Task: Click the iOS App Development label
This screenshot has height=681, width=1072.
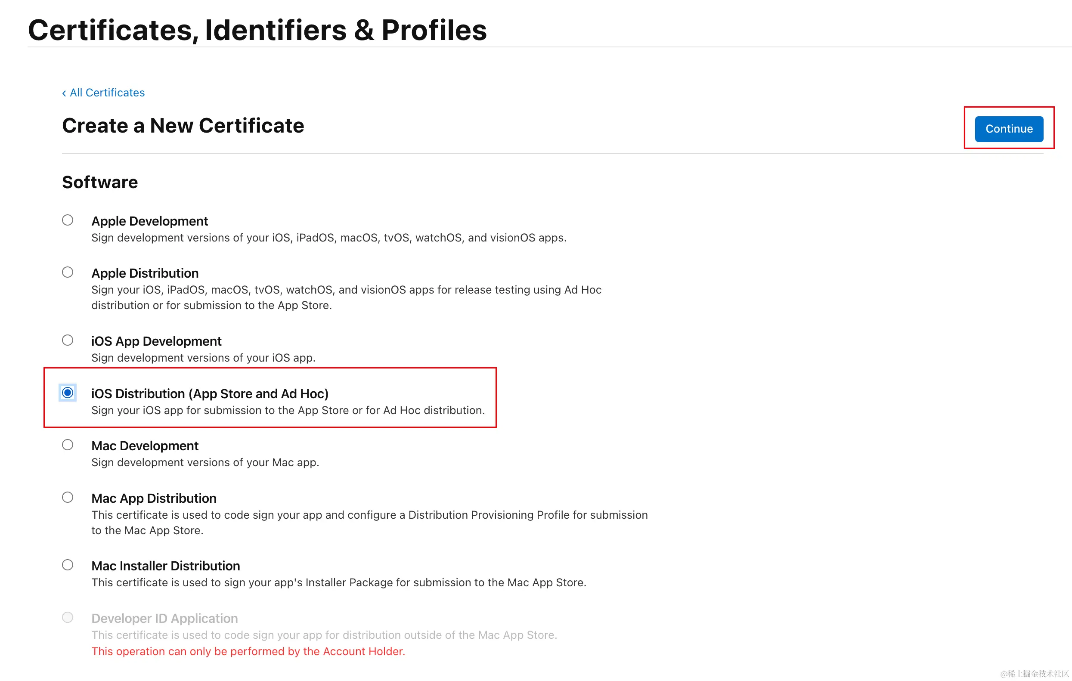Action: [156, 341]
